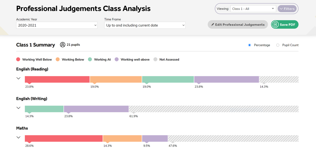Open the Viewing Class 1 - All dropdown
Screen dimensions: 316x154
pos(253,9)
